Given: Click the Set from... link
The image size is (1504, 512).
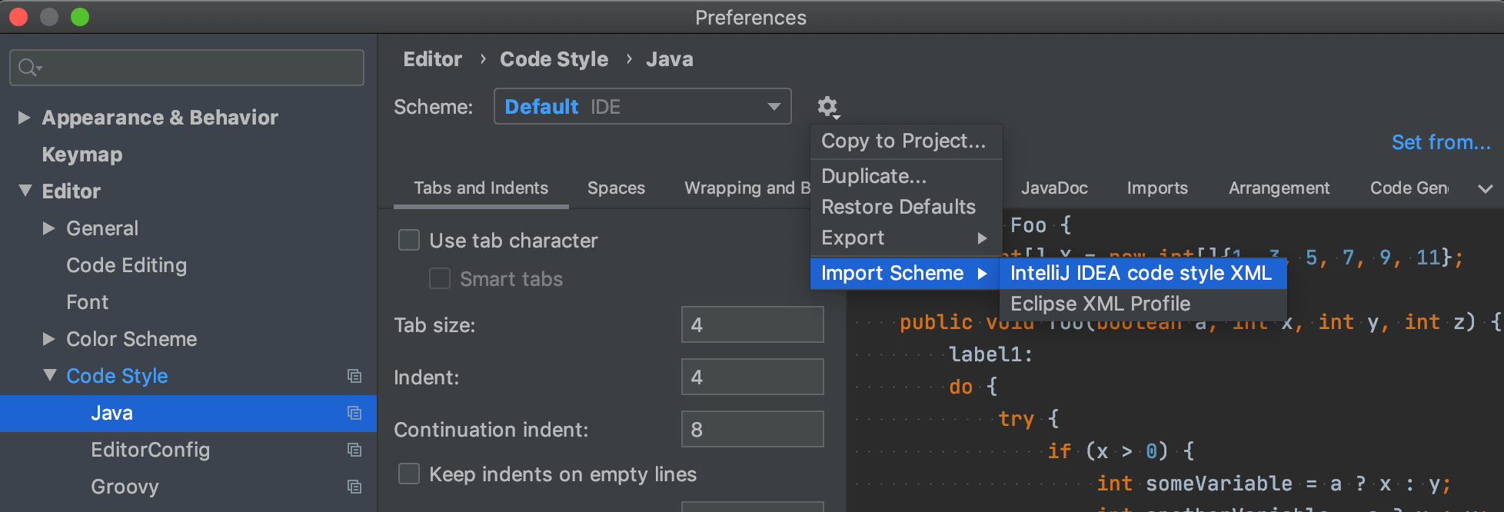Looking at the screenshot, I should click(x=1440, y=142).
